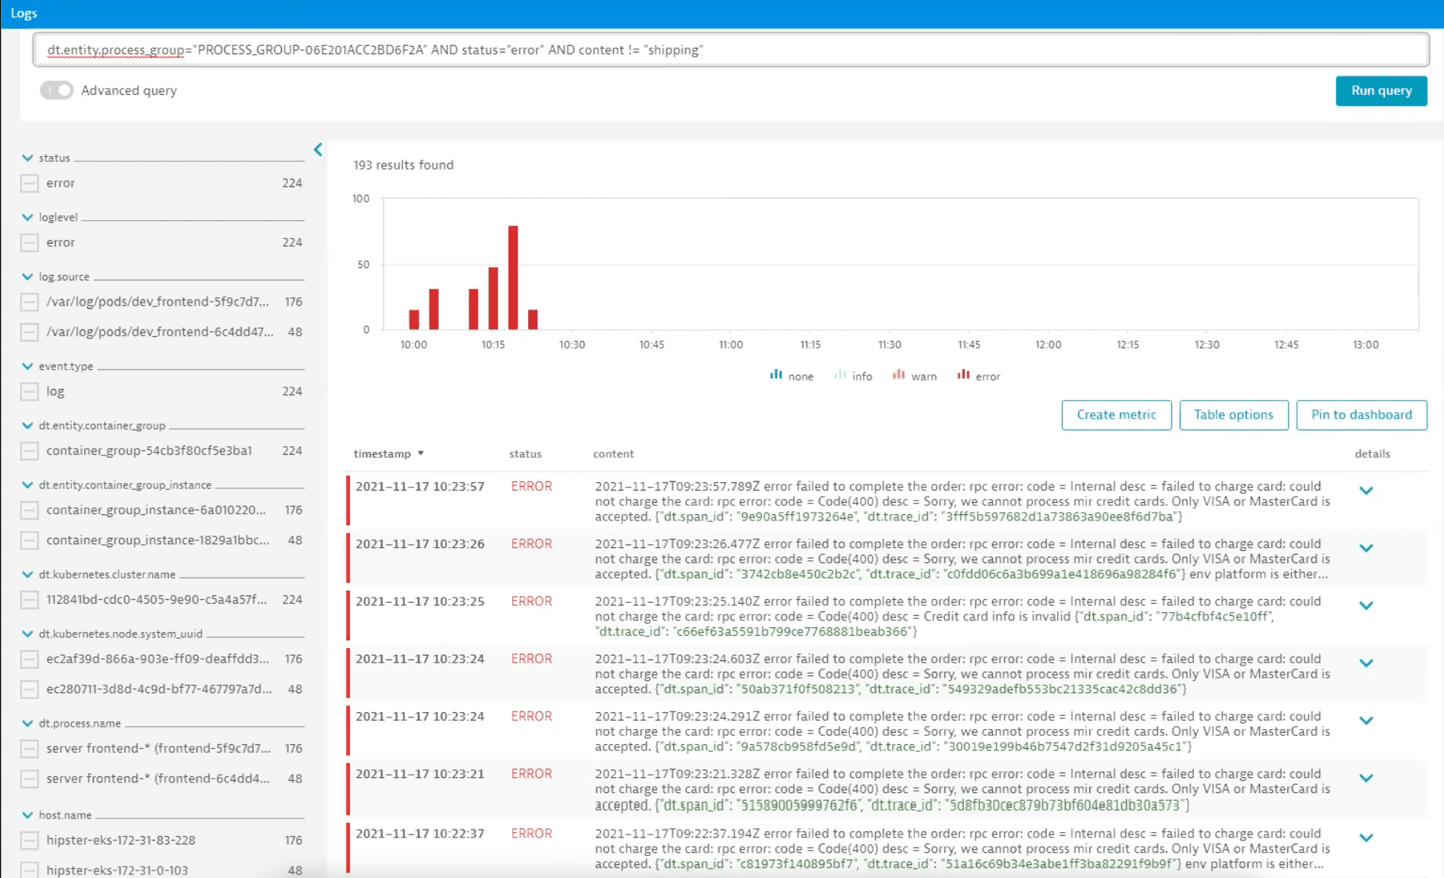
Task: Sort by timestamp column arrow
Action: pos(420,454)
